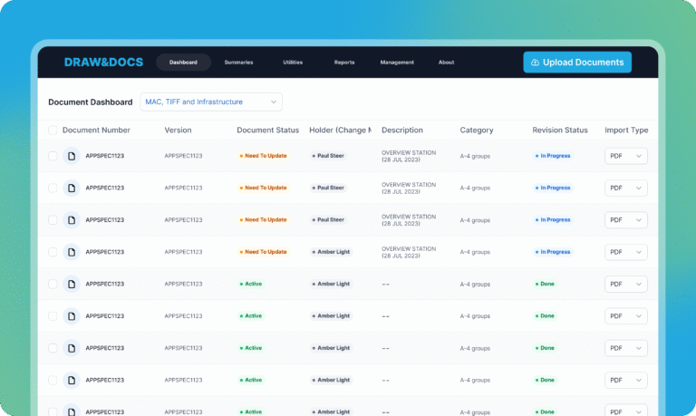The width and height of the screenshot is (696, 416).
Task: Click the Upload Documents button
Action: click(577, 63)
